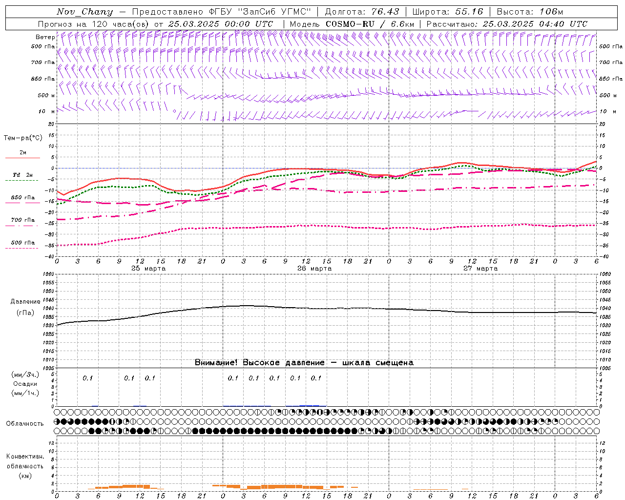The width and height of the screenshot is (625, 500).
Task: Click the station name Nov_Chany
Action: coord(84,12)
